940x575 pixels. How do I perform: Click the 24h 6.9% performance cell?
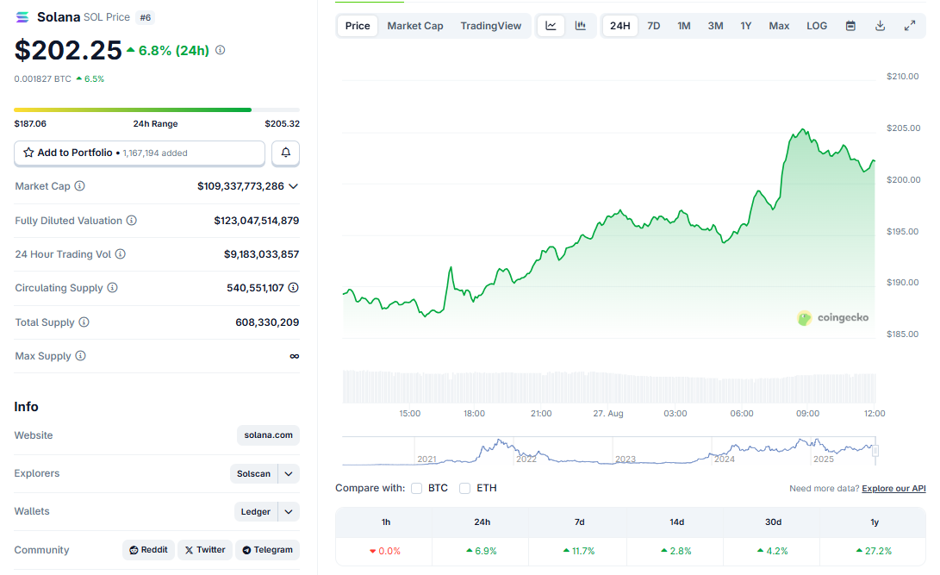coord(482,551)
